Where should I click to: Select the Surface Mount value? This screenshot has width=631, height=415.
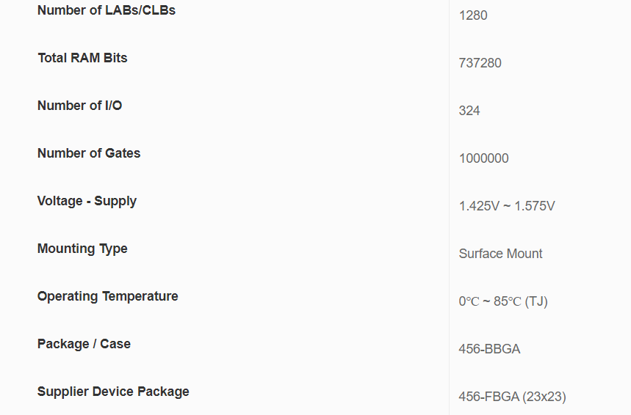point(500,254)
